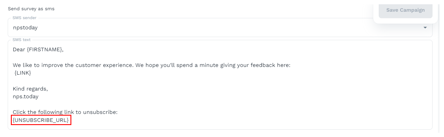Screen dimensions: 444x137
Task: Click the 'Click the following link to unsubscribe:' line
Action: [65, 112]
